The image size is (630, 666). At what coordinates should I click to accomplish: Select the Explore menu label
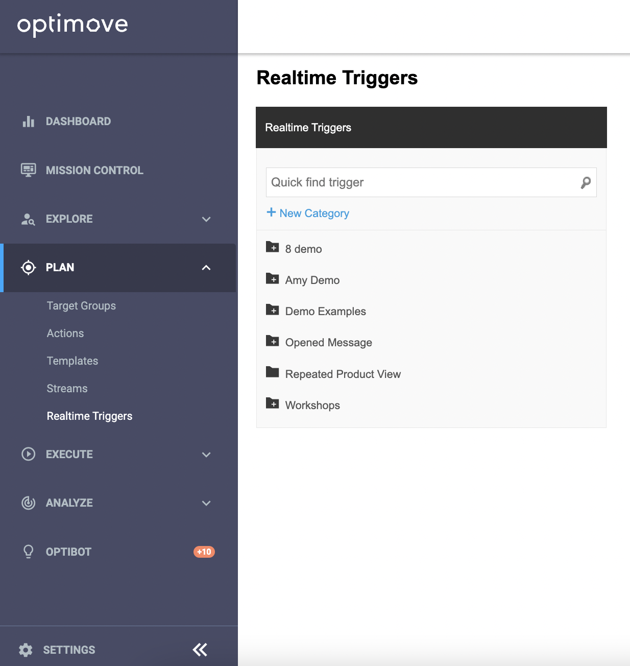tap(69, 219)
